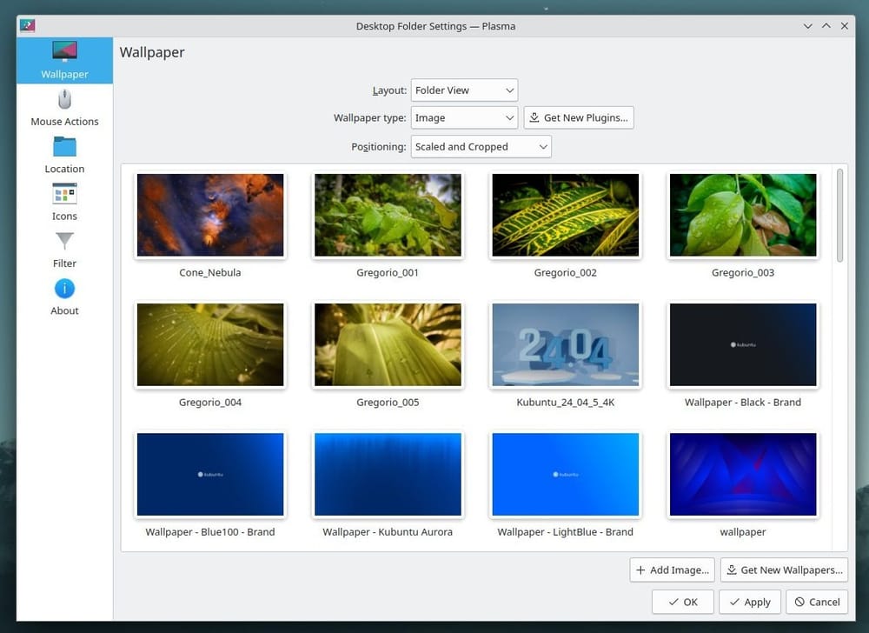The height and width of the screenshot is (633, 869).
Task: Click the Add Image button
Action: pyautogui.click(x=672, y=570)
